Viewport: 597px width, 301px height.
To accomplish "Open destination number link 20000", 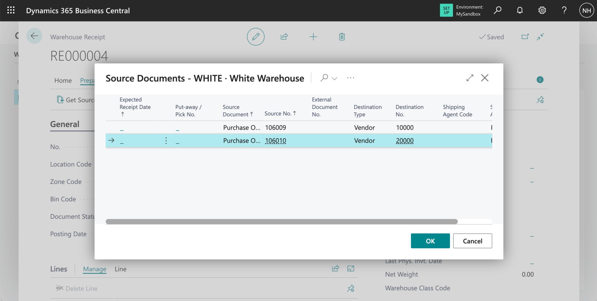I will (x=405, y=141).
